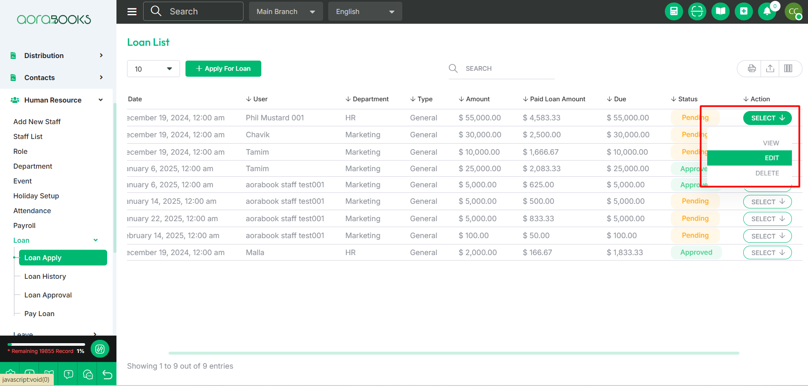Screen dimensions: 808x386
Task: Click the horizontal table scrollbar
Action: 454,353
